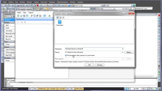Toggle ВЕС lineweight display in status bar
162x91 pixels.
coord(72,89)
